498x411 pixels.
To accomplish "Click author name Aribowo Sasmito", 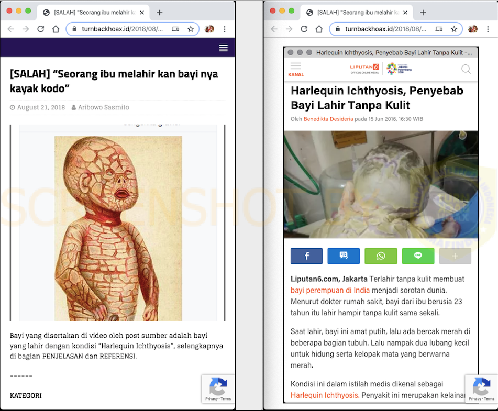I will point(104,107).
